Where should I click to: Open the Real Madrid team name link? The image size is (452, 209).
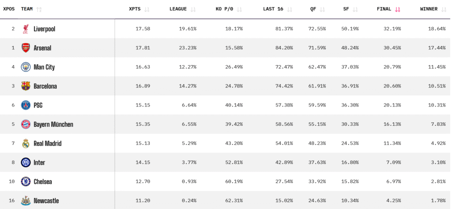pyautogui.click(x=48, y=143)
